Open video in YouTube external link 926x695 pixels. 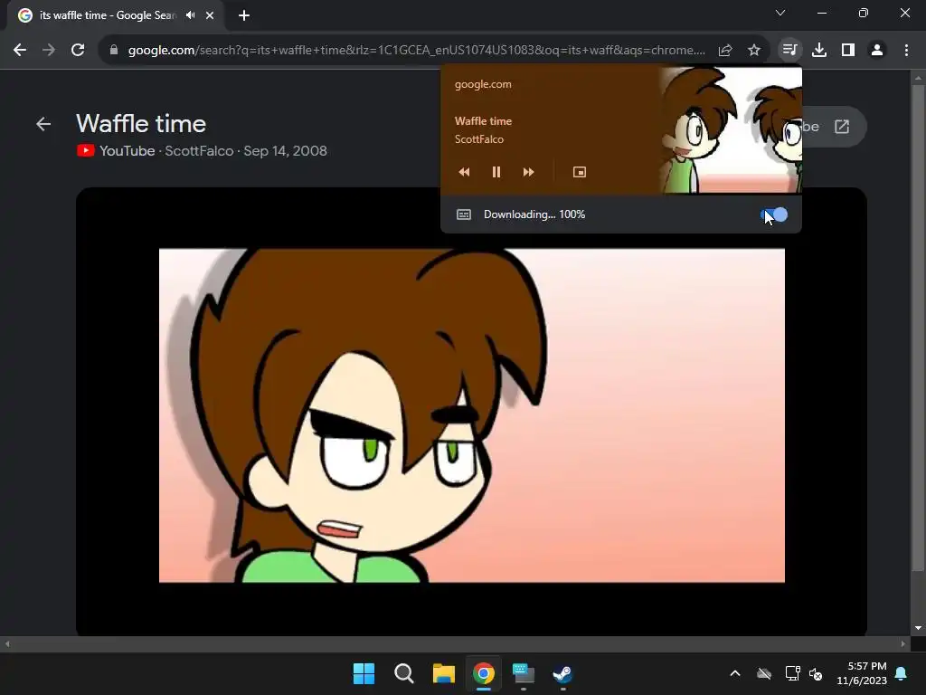click(x=842, y=127)
